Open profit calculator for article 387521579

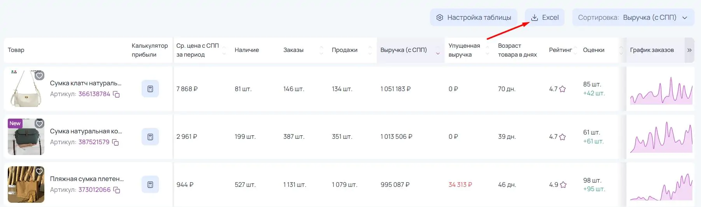tap(150, 137)
